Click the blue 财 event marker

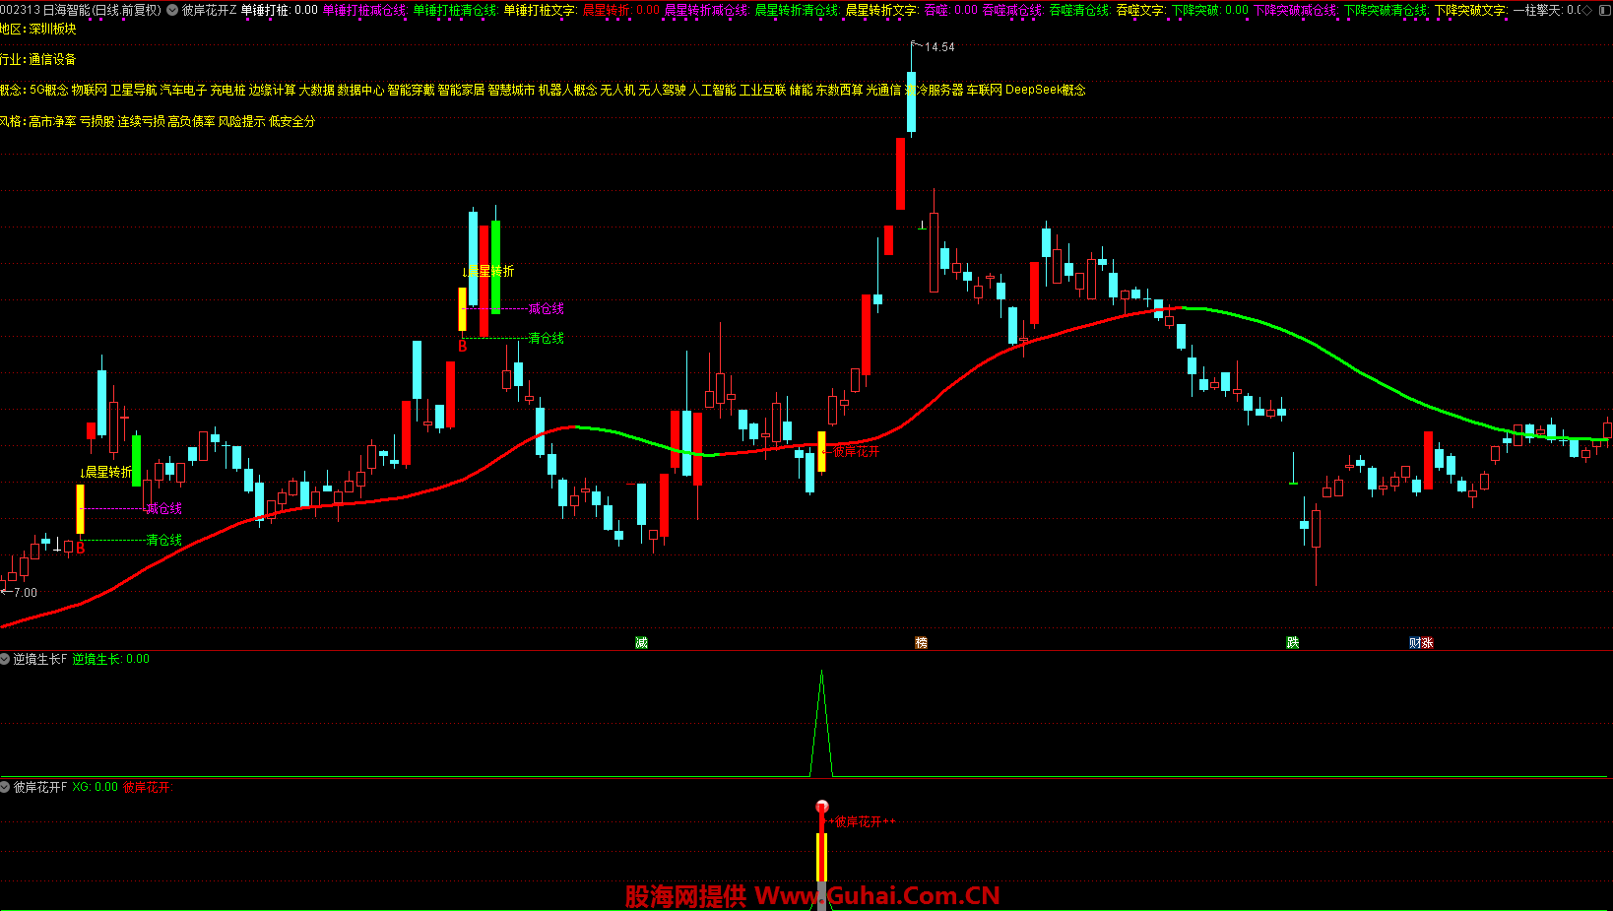(x=1415, y=643)
